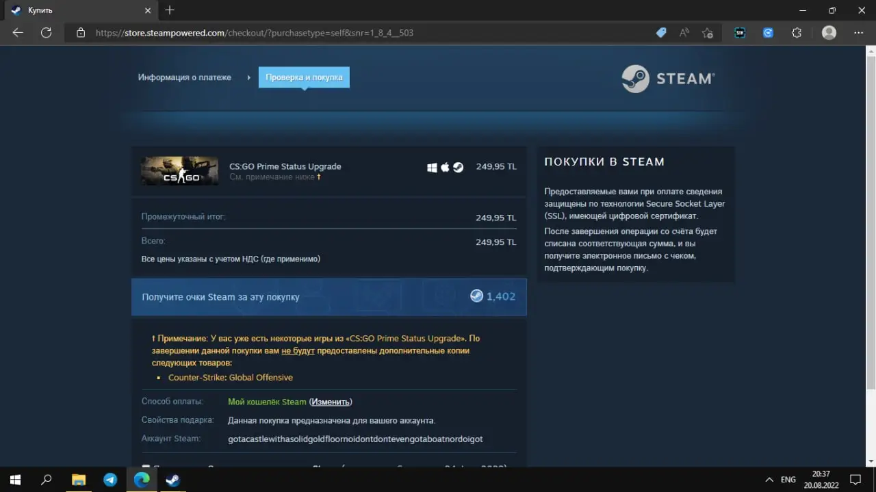This screenshot has height=492, width=876.
Task: Click the Изменить payment method link
Action: (x=331, y=402)
